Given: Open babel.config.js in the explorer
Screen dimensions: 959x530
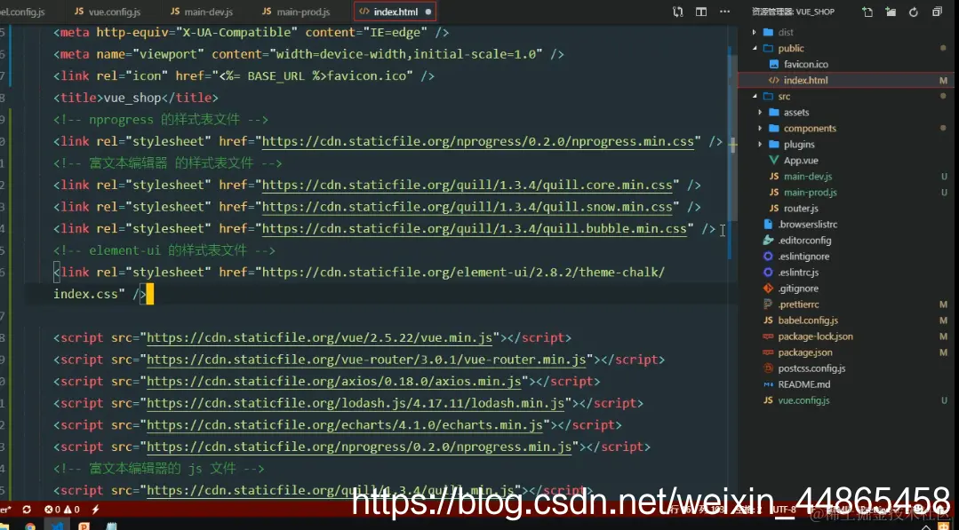Looking at the screenshot, I should (808, 320).
